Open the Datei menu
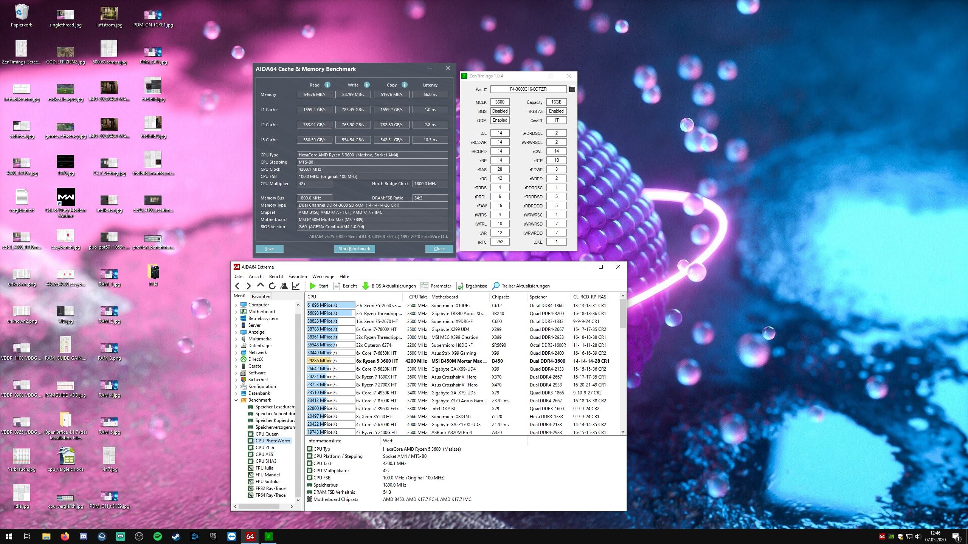The height and width of the screenshot is (544, 968). pyautogui.click(x=238, y=277)
